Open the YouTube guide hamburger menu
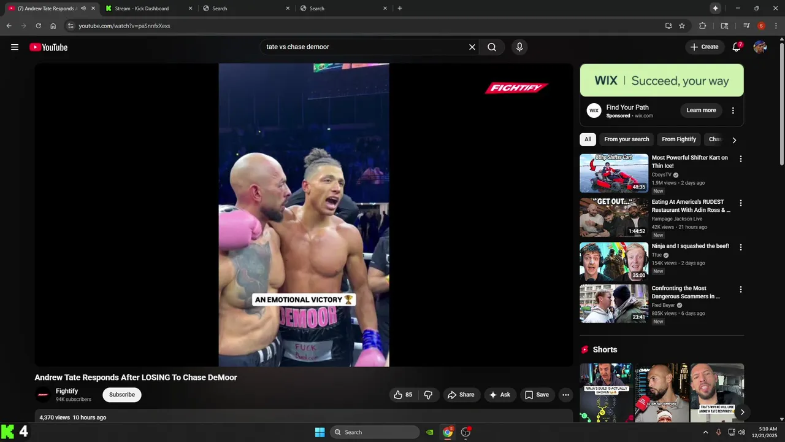This screenshot has width=785, height=442. tap(15, 47)
